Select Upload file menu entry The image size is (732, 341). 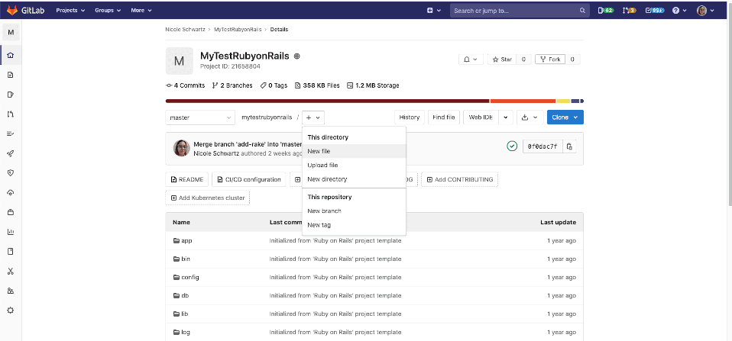[x=322, y=165]
